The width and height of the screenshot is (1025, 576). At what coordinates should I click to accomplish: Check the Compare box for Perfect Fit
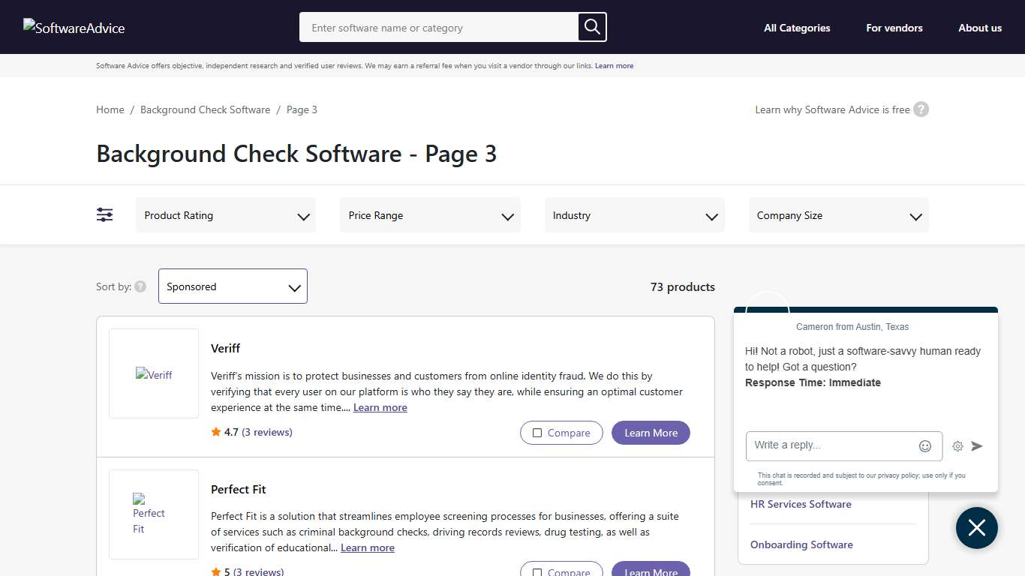pyautogui.click(x=537, y=571)
